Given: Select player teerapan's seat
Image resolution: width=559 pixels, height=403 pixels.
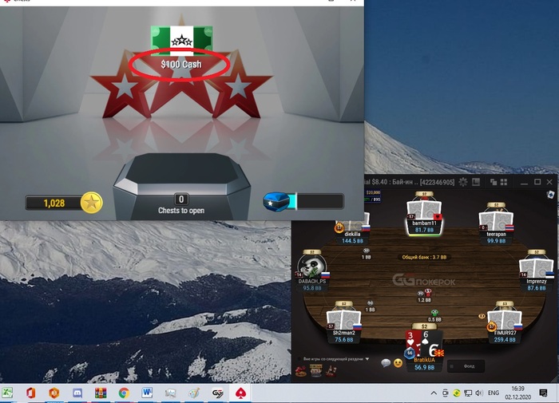Looking at the screenshot, I should tap(496, 223).
